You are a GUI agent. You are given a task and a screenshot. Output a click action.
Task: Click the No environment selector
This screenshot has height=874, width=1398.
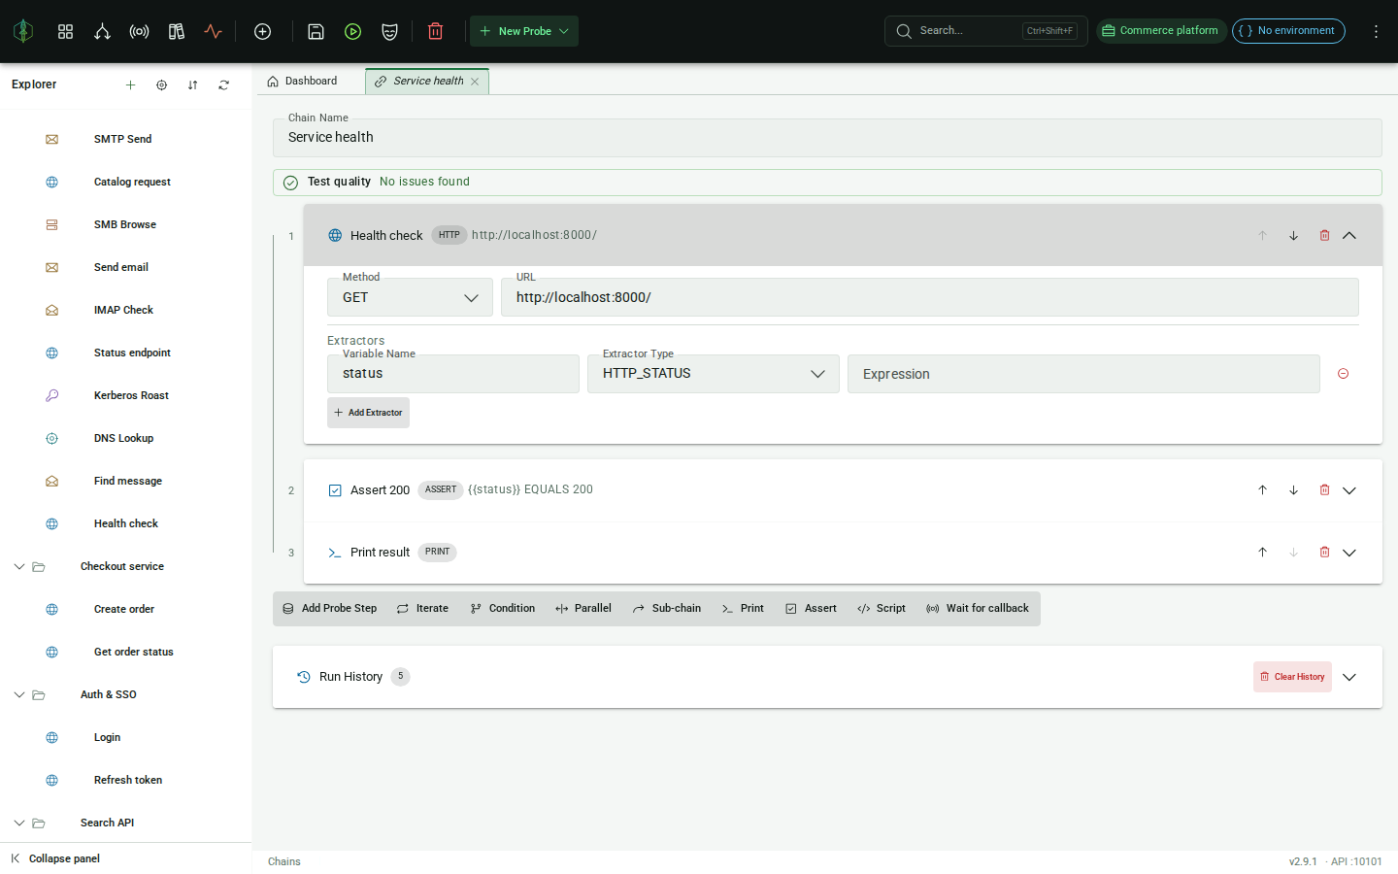tap(1288, 31)
